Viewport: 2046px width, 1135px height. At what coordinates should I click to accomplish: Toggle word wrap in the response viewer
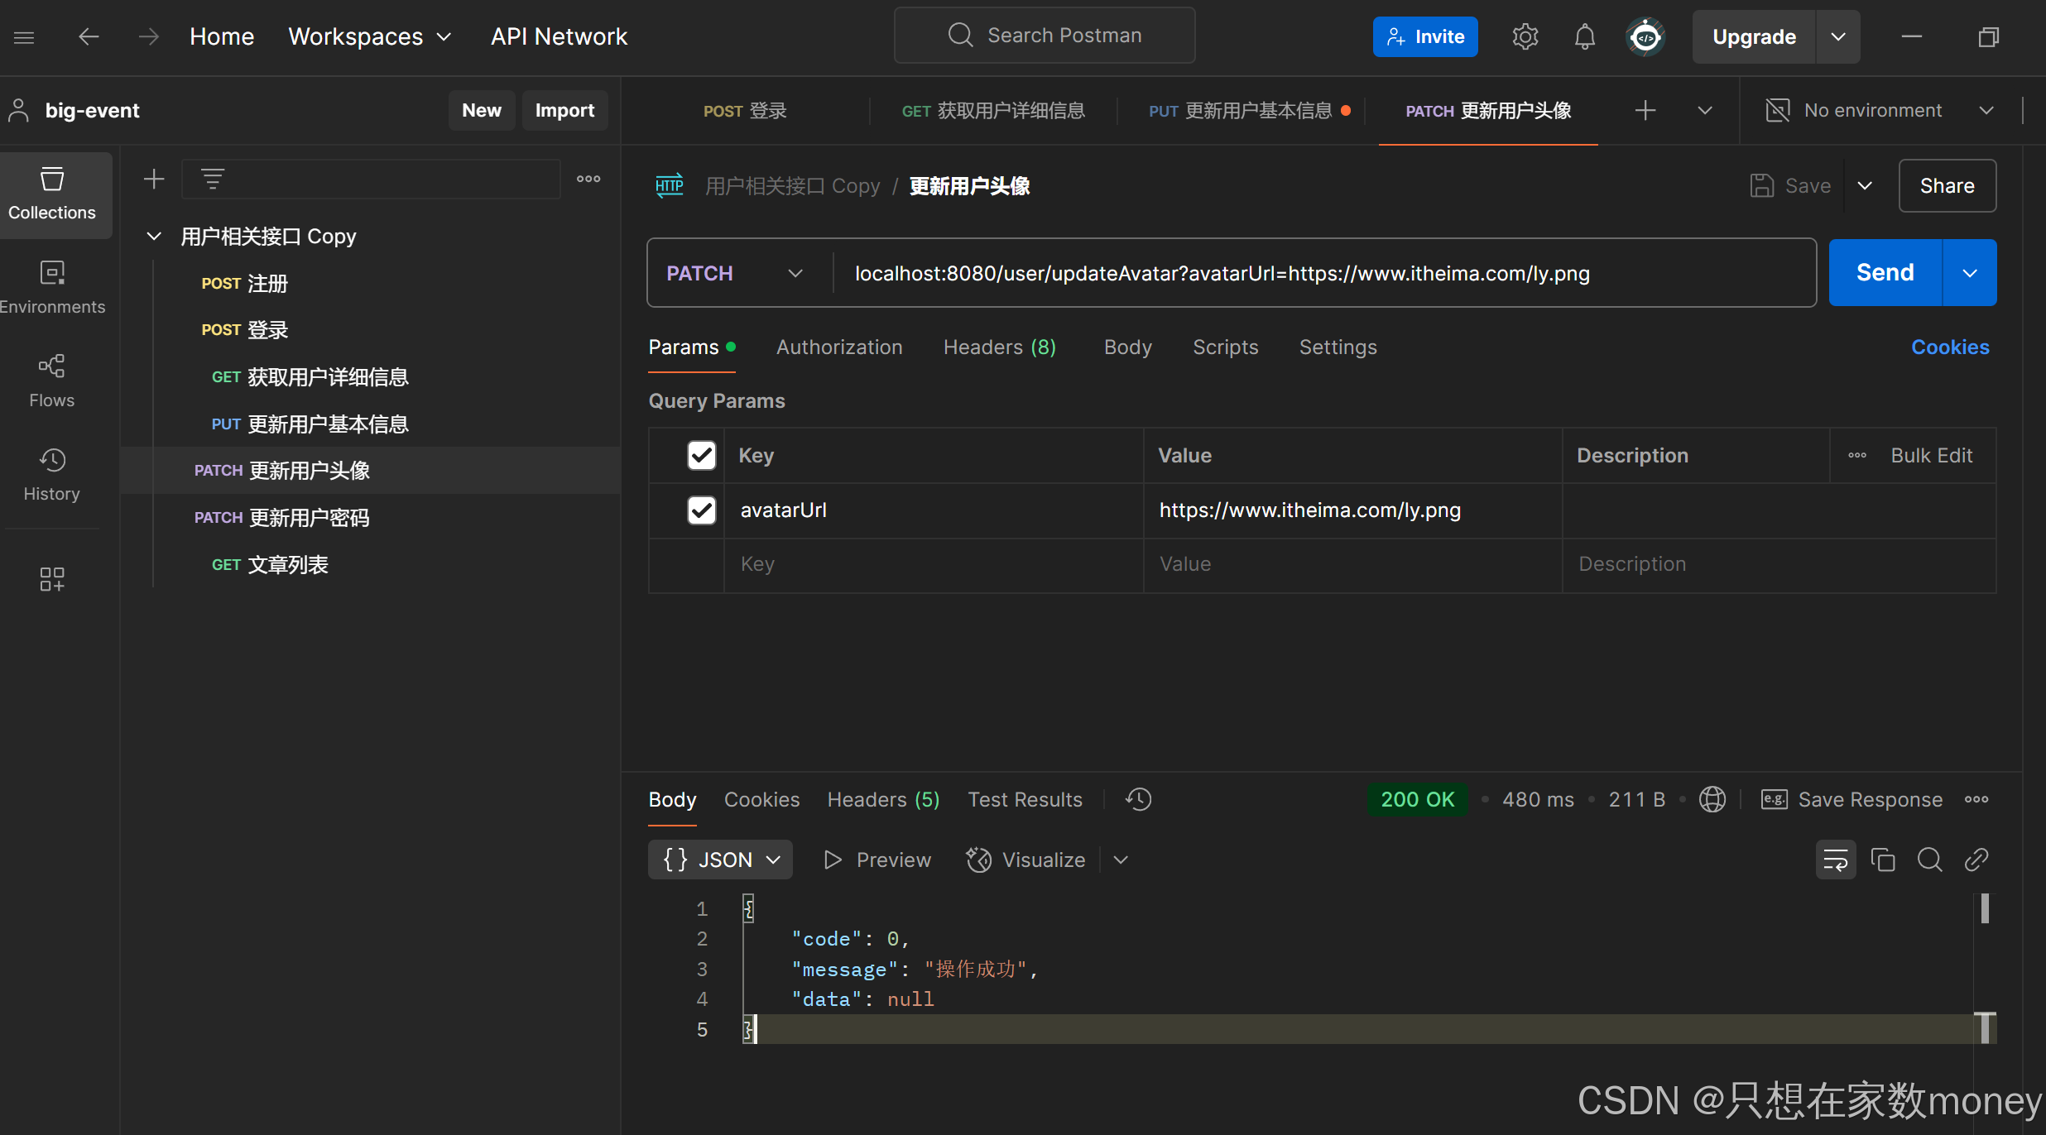1835,860
